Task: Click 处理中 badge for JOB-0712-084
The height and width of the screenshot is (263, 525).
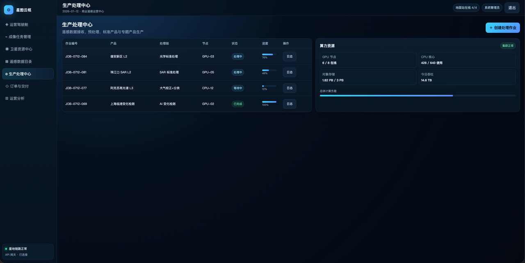Action: 238,57
